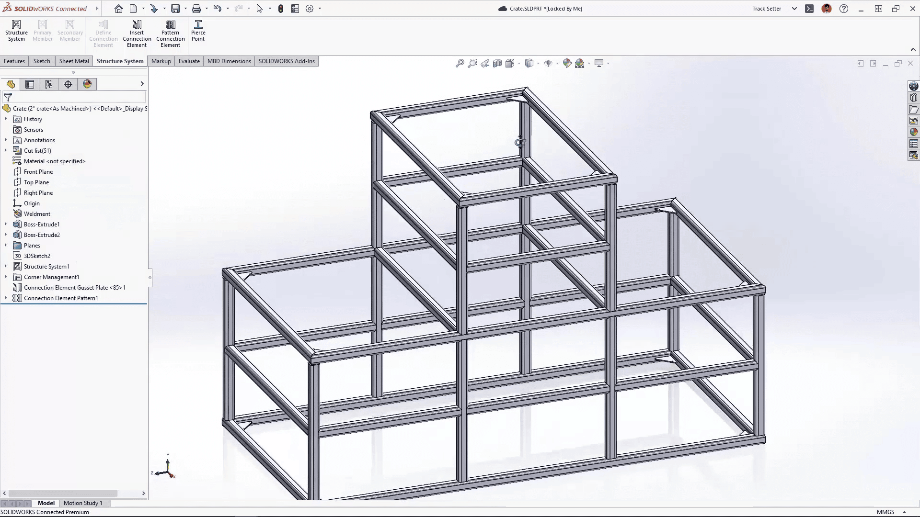Click Insert Connection Element
Screen dimensions: 920x517
(137, 34)
